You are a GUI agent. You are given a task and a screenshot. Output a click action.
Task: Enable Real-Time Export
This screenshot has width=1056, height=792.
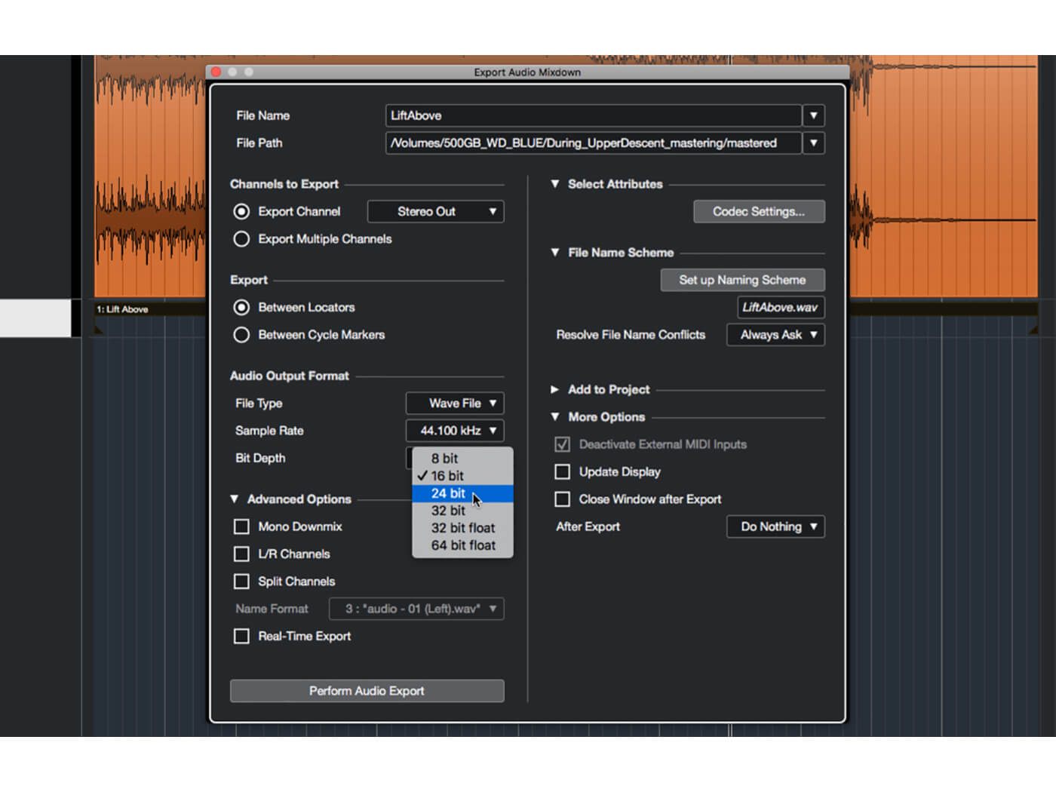click(x=241, y=636)
